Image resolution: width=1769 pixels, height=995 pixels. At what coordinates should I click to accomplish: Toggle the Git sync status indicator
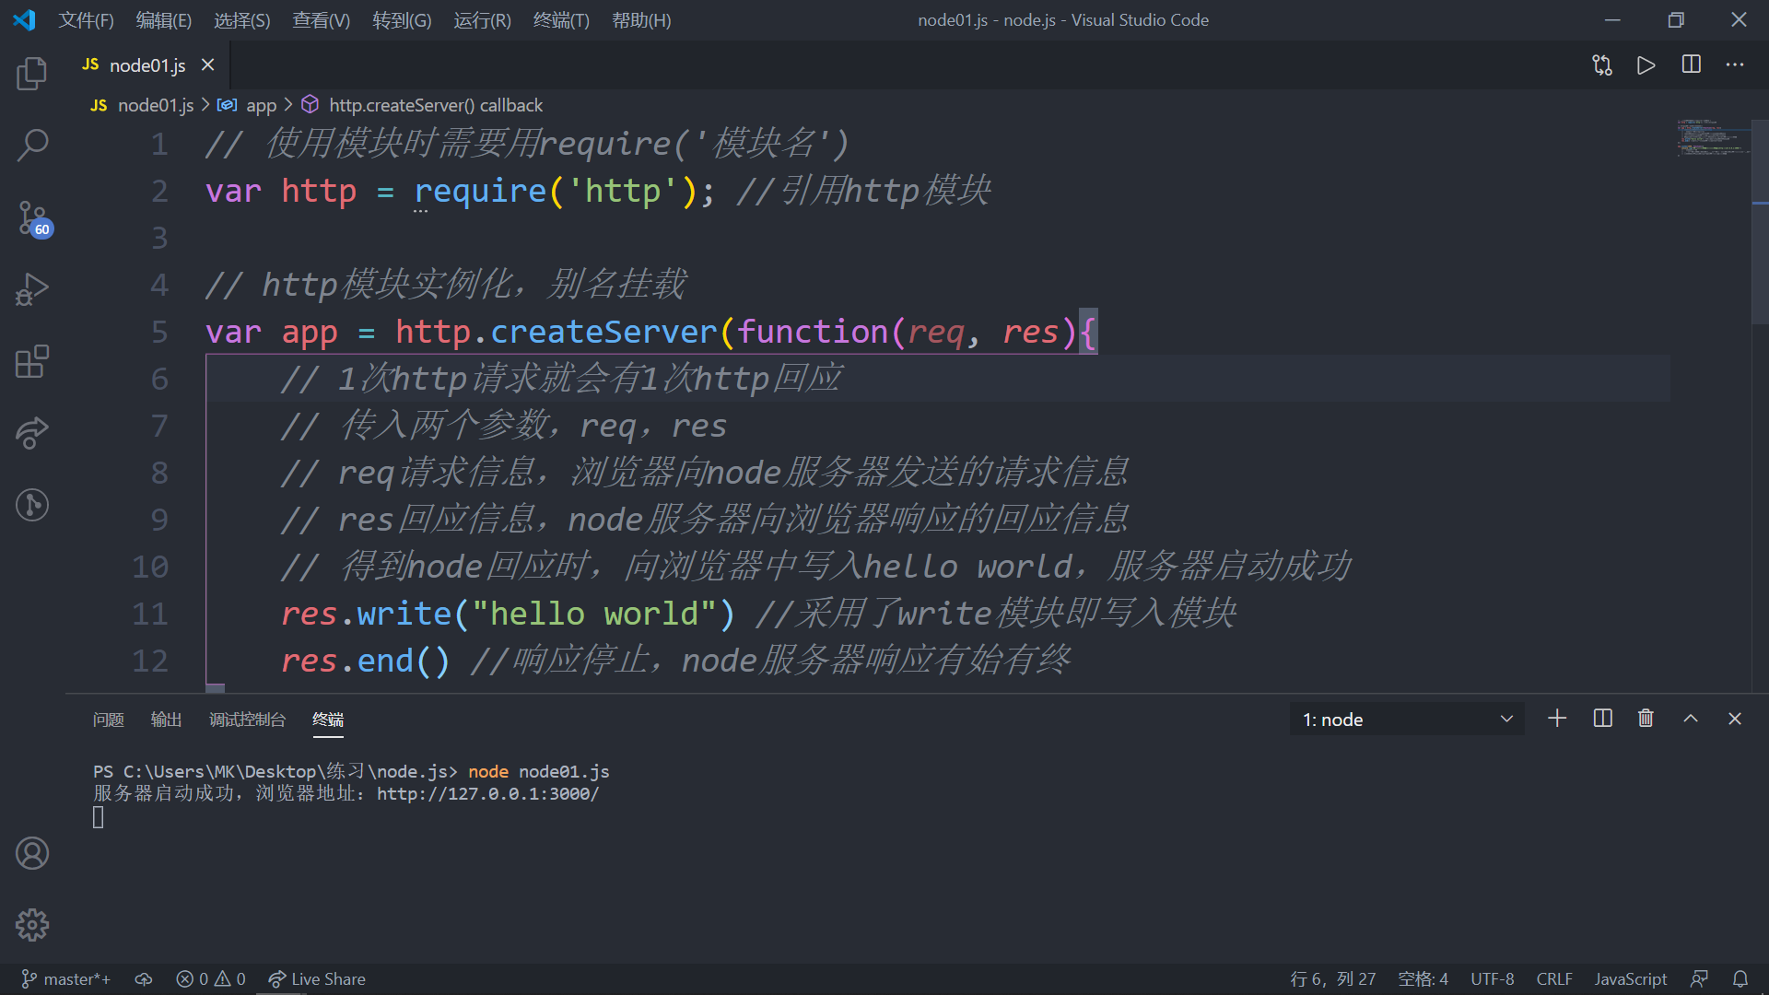(x=143, y=978)
